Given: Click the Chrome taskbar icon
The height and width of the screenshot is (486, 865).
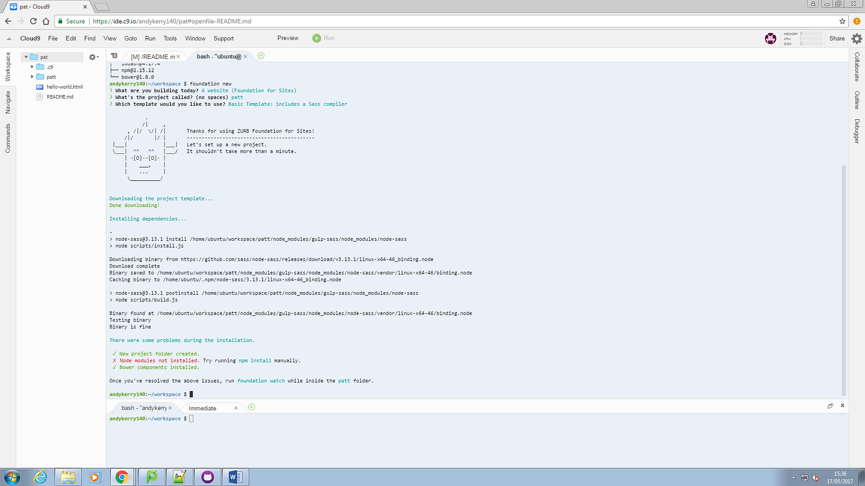Looking at the screenshot, I should (122, 477).
